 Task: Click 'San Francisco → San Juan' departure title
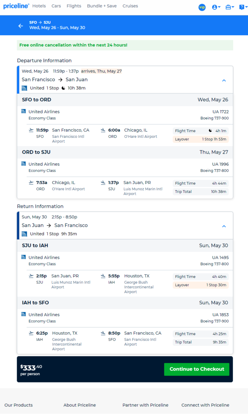click(55, 80)
